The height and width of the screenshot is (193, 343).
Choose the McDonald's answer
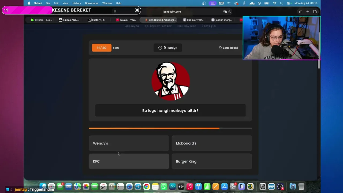212,143
